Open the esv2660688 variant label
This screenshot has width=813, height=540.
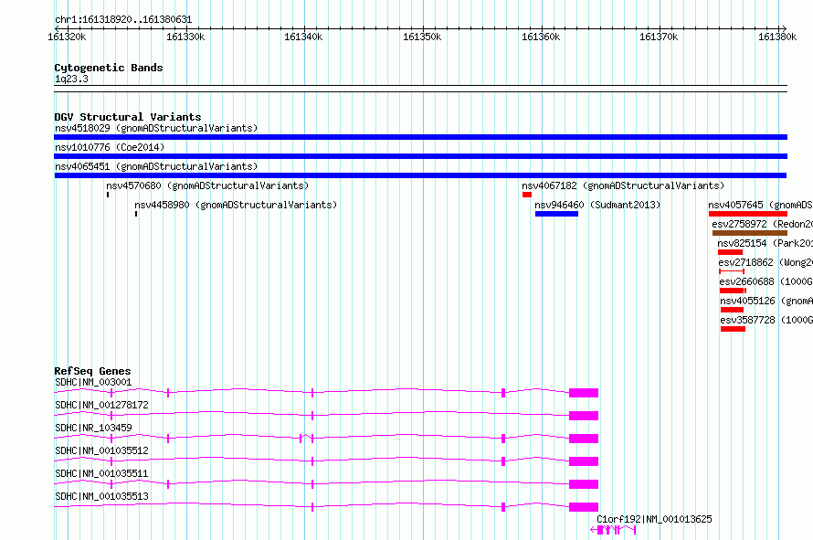(x=766, y=281)
